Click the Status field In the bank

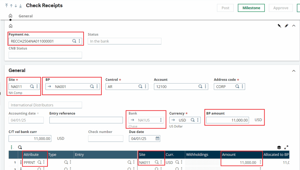tap(125, 41)
